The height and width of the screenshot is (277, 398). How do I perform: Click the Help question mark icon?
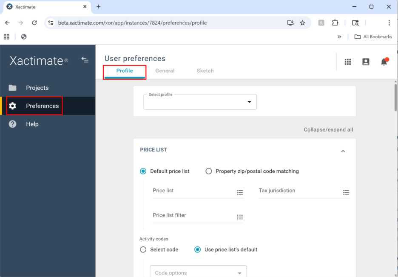point(12,124)
